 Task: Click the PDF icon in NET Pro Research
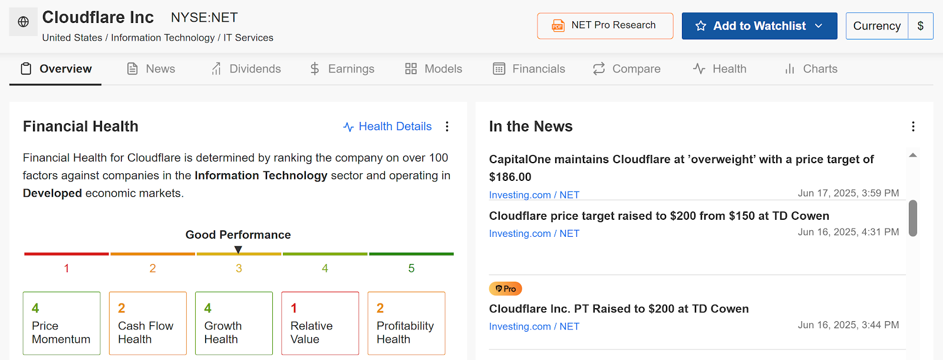[x=558, y=26]
